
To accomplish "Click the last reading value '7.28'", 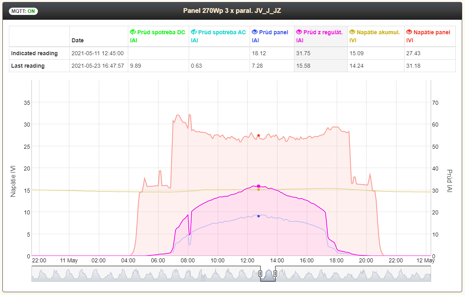I will point(257,66).
